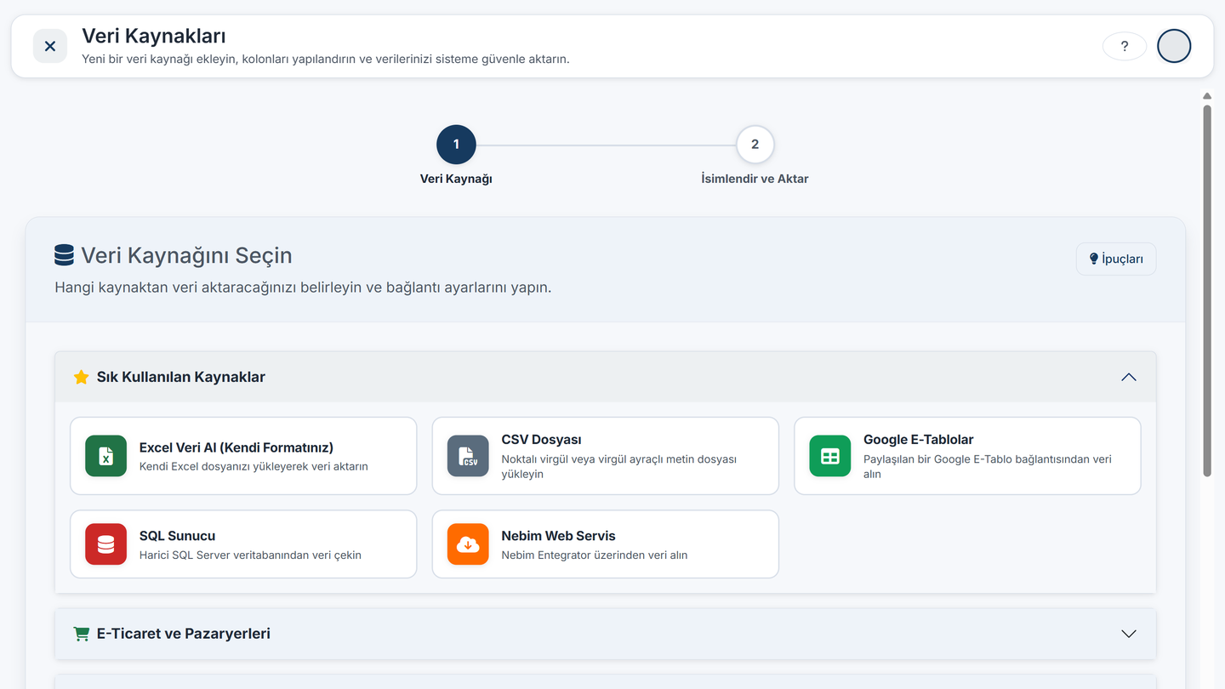Click the Google E-Tablolar spreadsheet icon
Viewport: 1225px width, 689px height.
pos(830,456)
